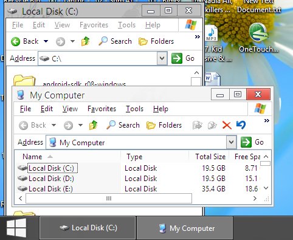
Task: Click up arrow of My Computer vertical scrollbar
Action: 266,156
